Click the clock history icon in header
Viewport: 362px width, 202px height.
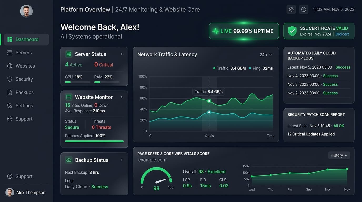304,9
